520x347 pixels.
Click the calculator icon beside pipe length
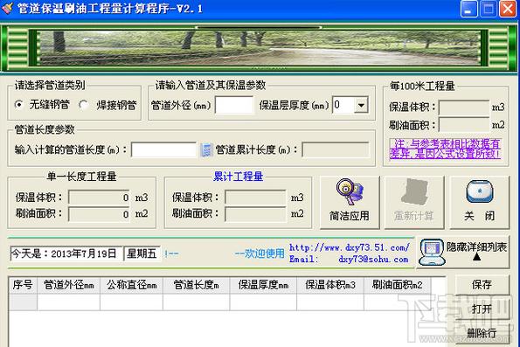(x=206, y=150)
